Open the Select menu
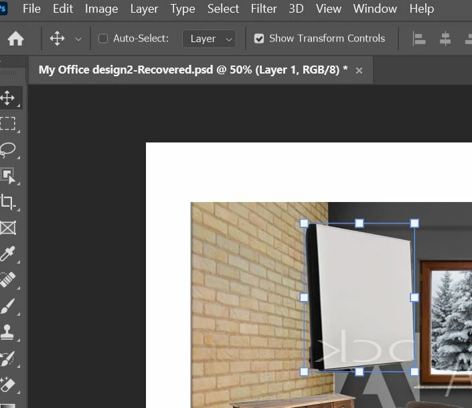 pyautogui.click(x=223, y=9)
